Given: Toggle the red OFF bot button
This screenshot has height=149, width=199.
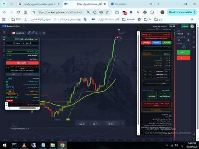Looking at the screenshot, I should pyautogui.click(x=22, y=63).
